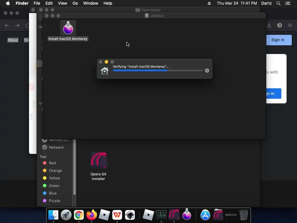Open the Apple menu
Screen dimensions: 297x223
tap(8, 3)
